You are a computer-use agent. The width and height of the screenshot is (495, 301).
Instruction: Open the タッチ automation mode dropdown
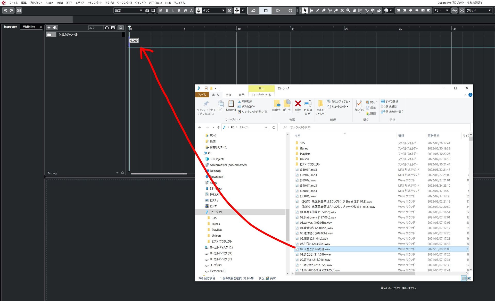[214, 11]
